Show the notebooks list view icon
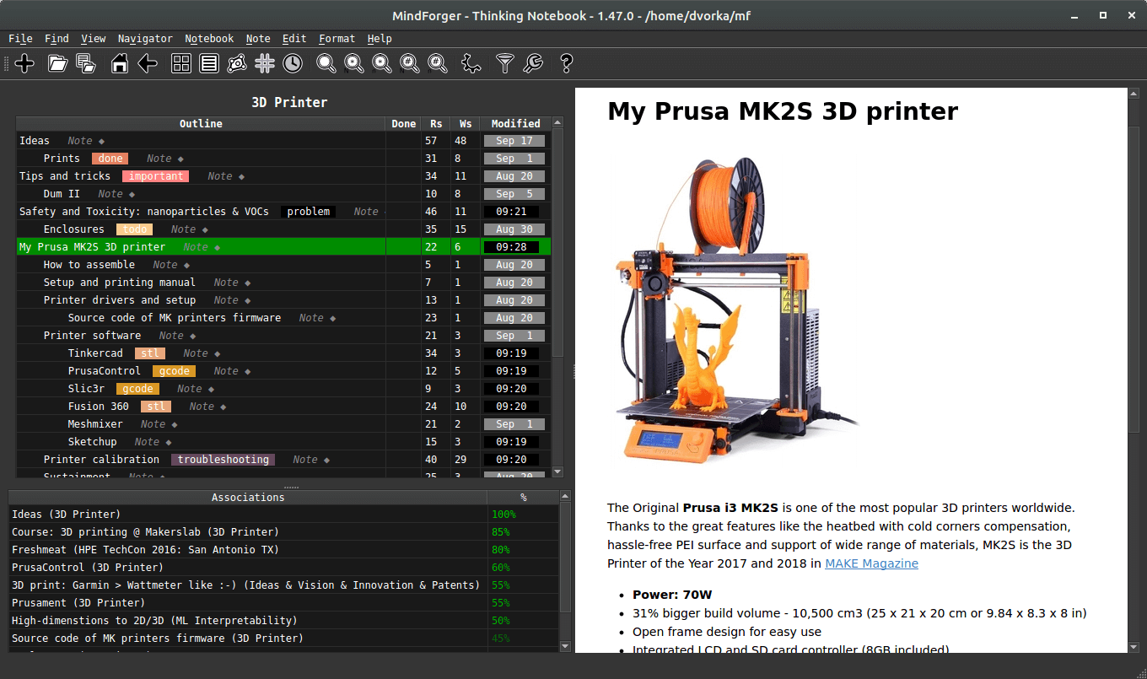This screenshot has height=679, width=1147. (209, 63)
